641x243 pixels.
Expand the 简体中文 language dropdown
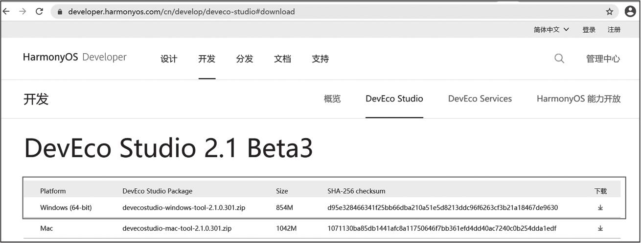pos(551,30)
